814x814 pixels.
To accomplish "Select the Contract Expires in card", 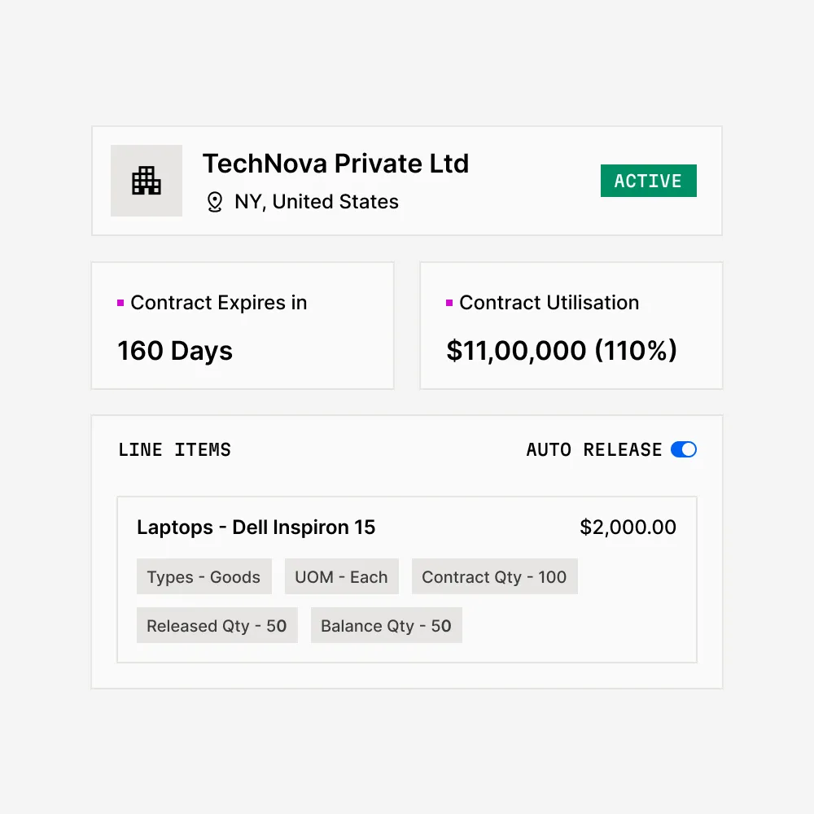I will [243, 326].
